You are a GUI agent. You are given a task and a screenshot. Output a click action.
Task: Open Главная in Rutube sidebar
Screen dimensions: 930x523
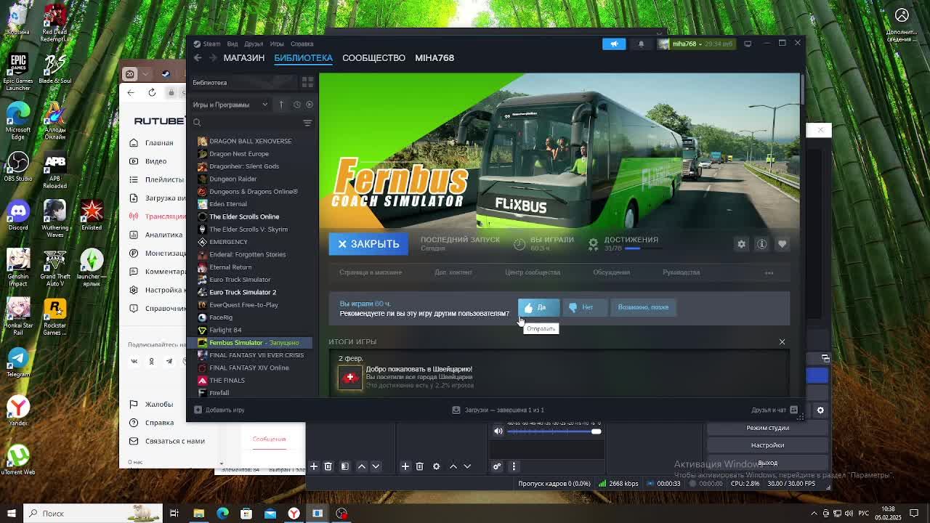[158, 143]
